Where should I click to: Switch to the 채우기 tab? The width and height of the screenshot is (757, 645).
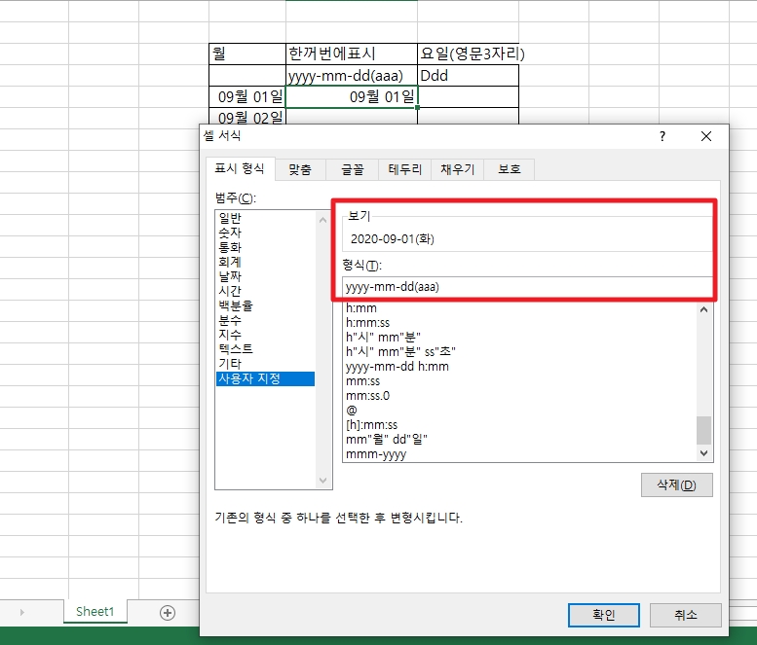[457, 169]
